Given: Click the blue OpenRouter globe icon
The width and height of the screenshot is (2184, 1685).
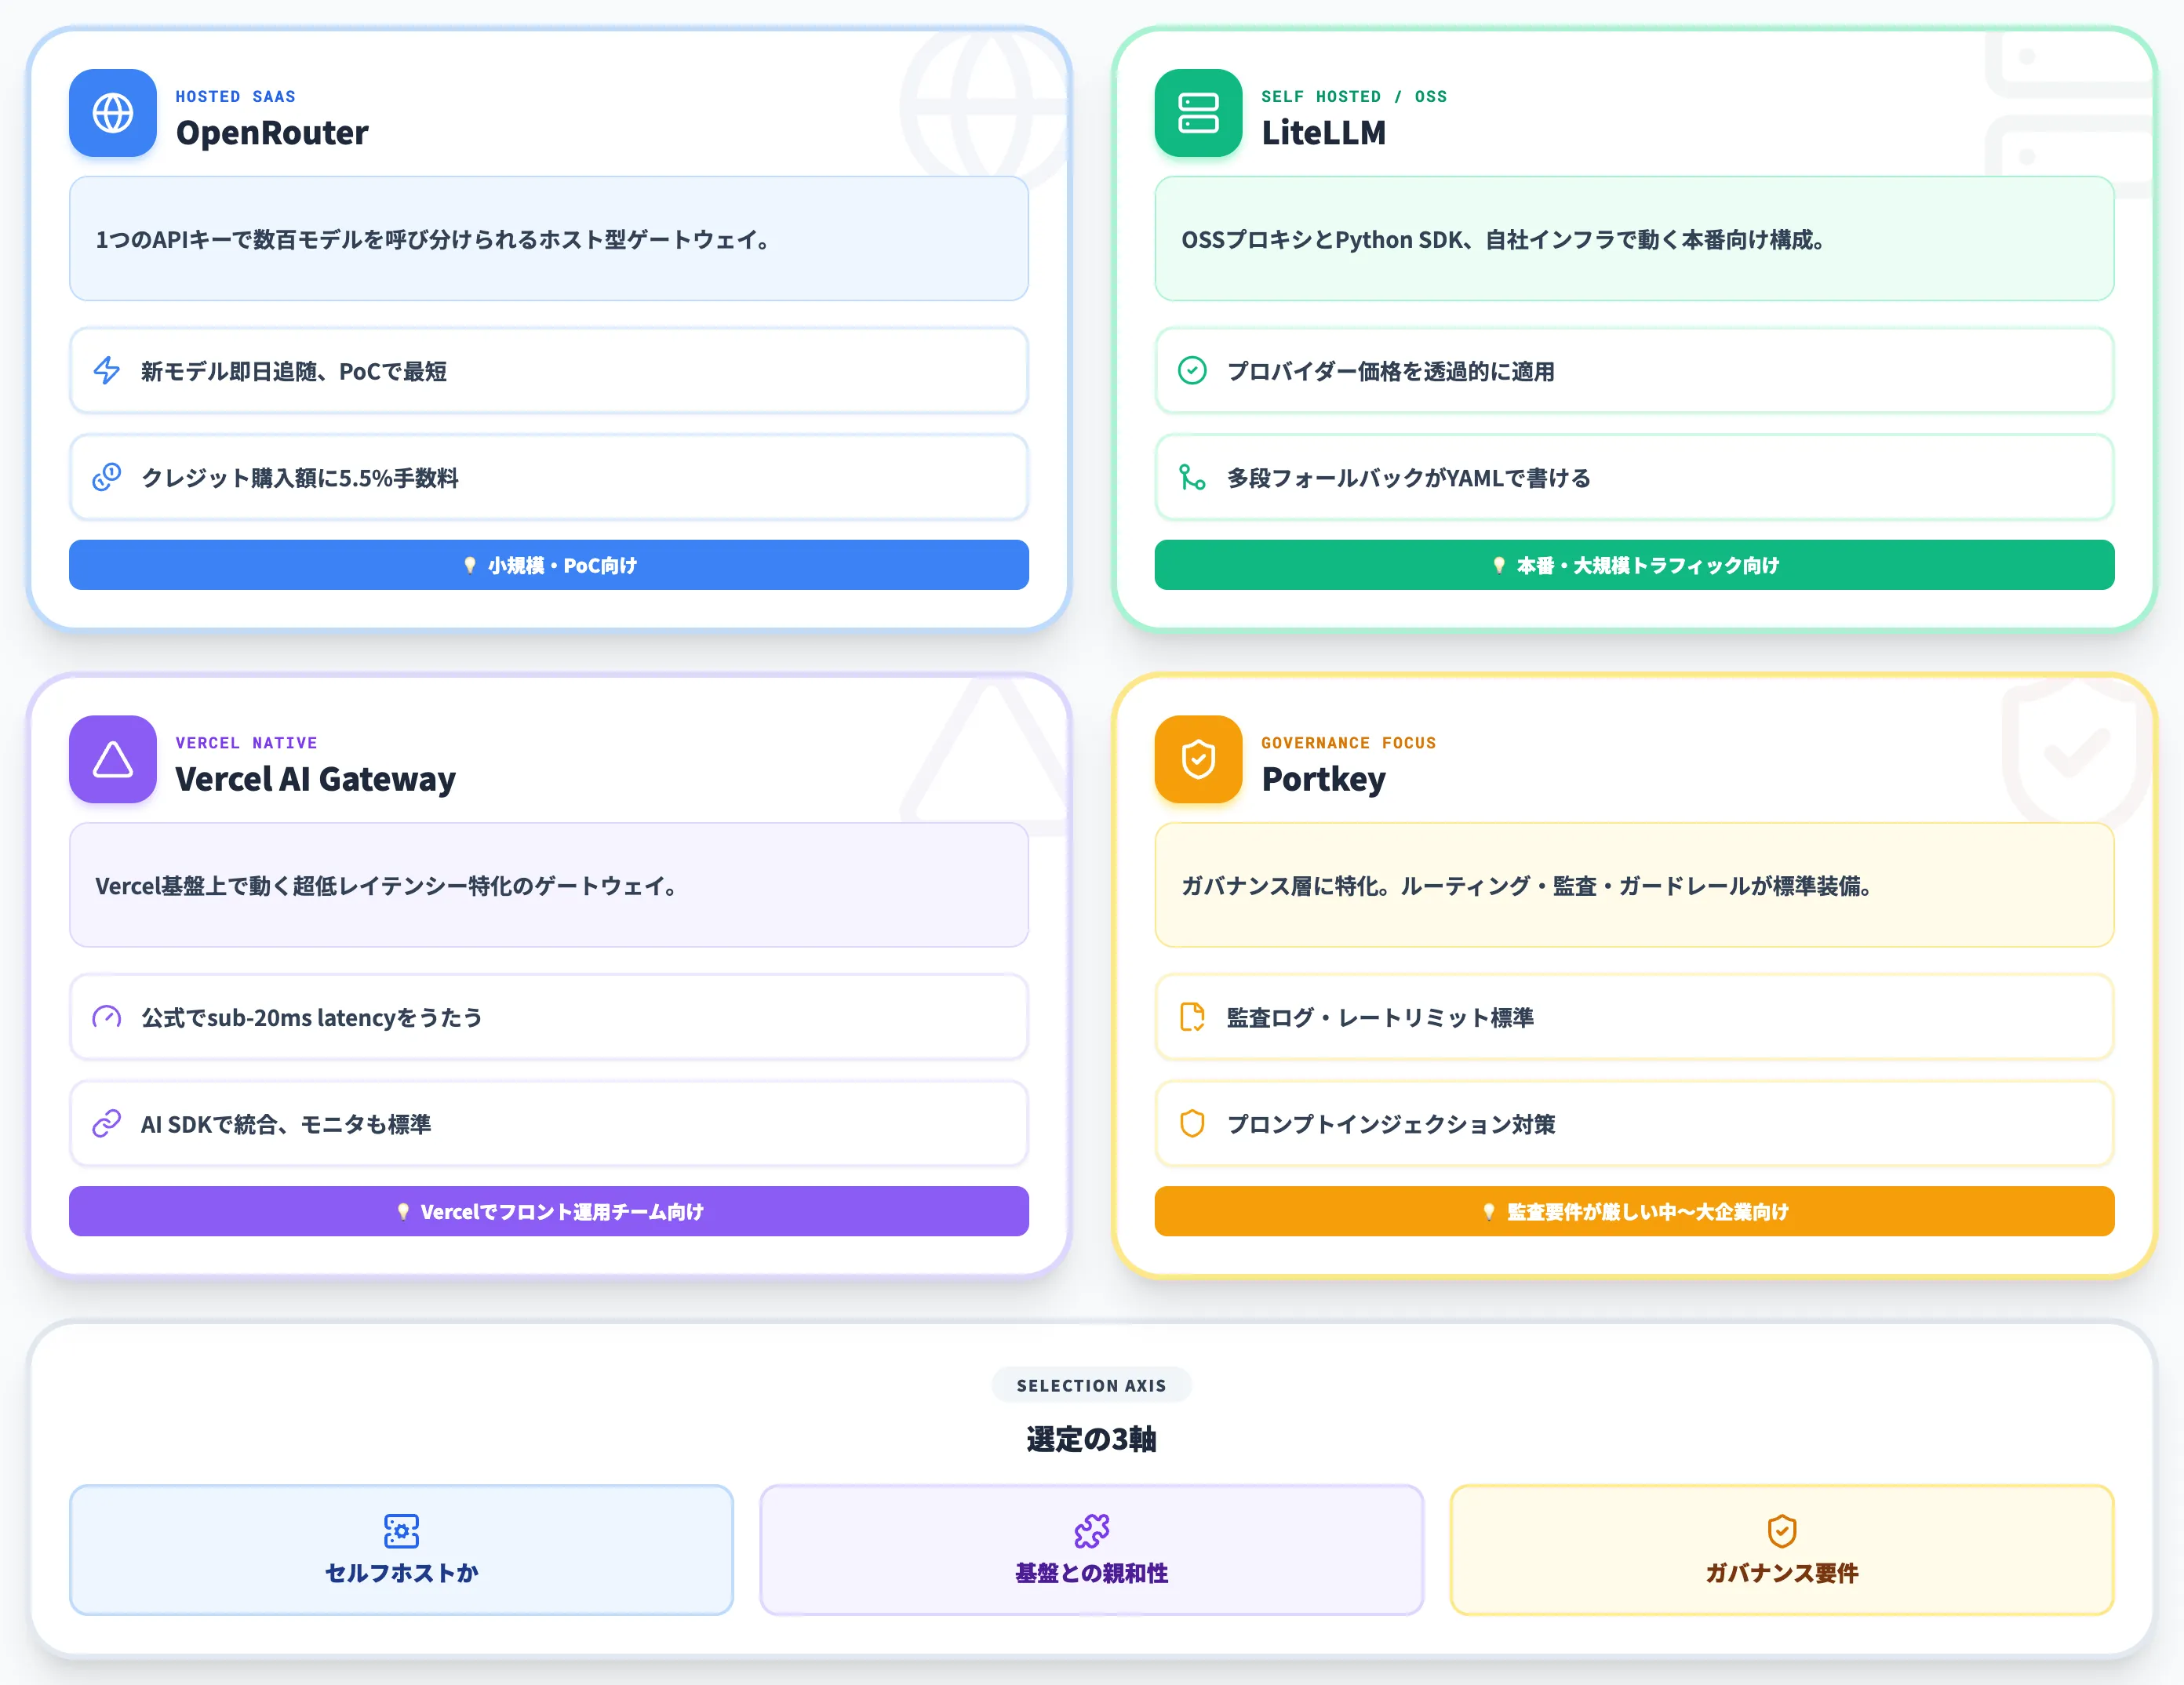Looking at the screenshot, I should [113, 113].
